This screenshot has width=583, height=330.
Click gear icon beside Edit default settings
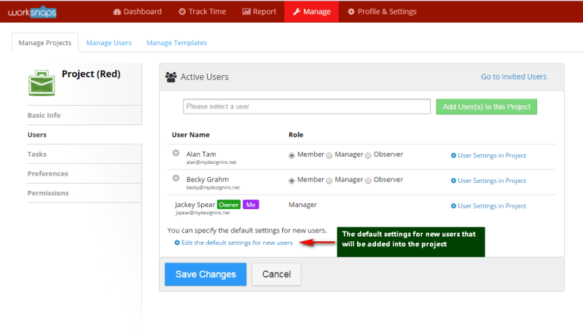tap(177, 243)
